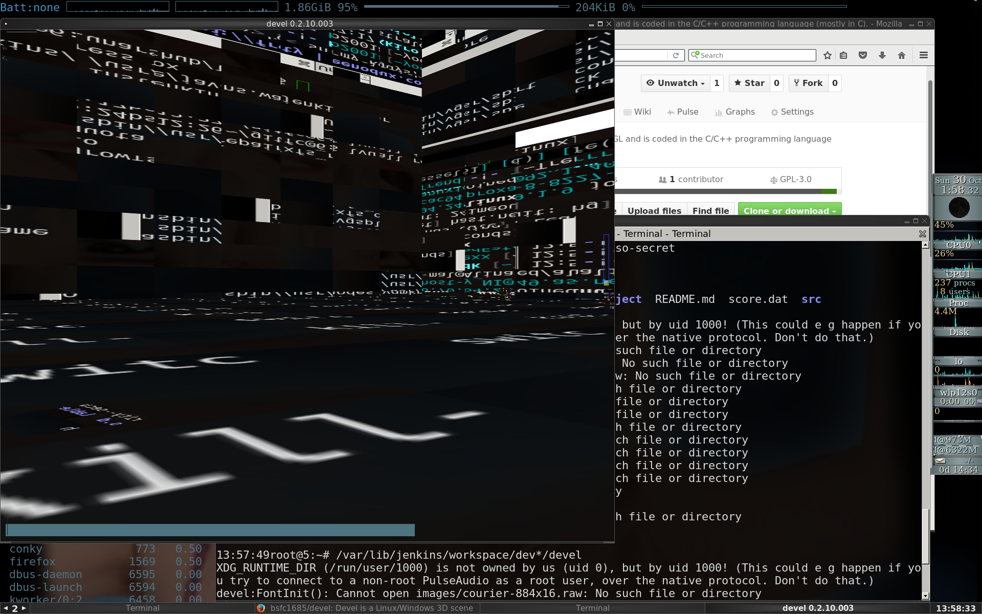Open the repository Settings tab
982x614 pixels.
pyautogui.click(x=792, y=112)
